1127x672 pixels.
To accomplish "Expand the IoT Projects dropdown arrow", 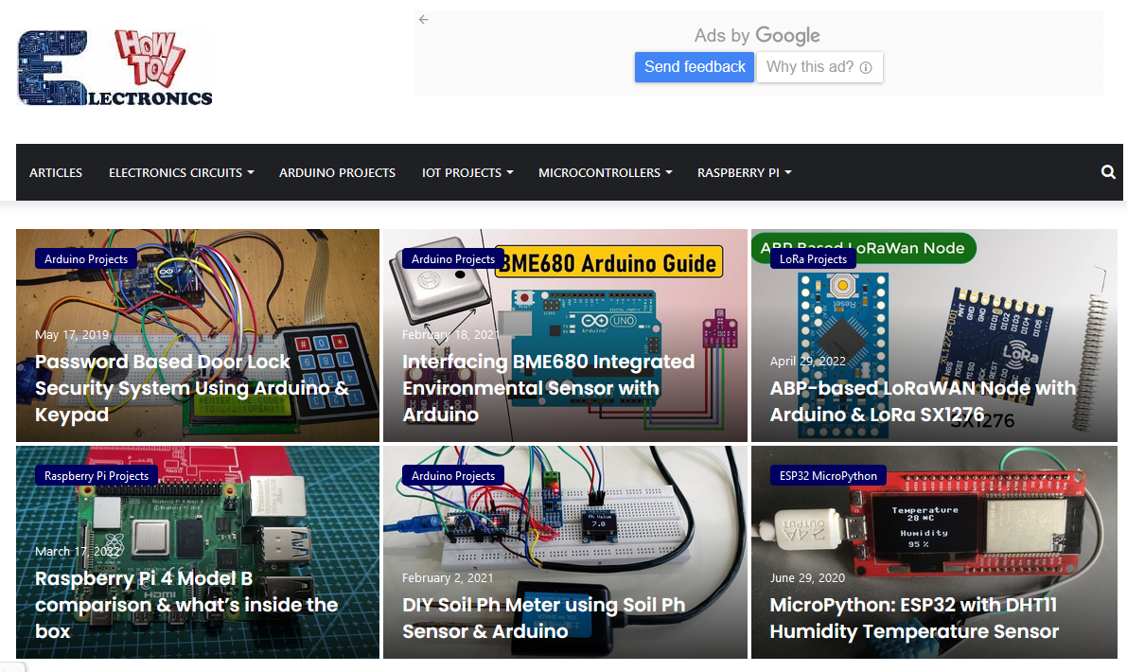I will coord(510,172).
